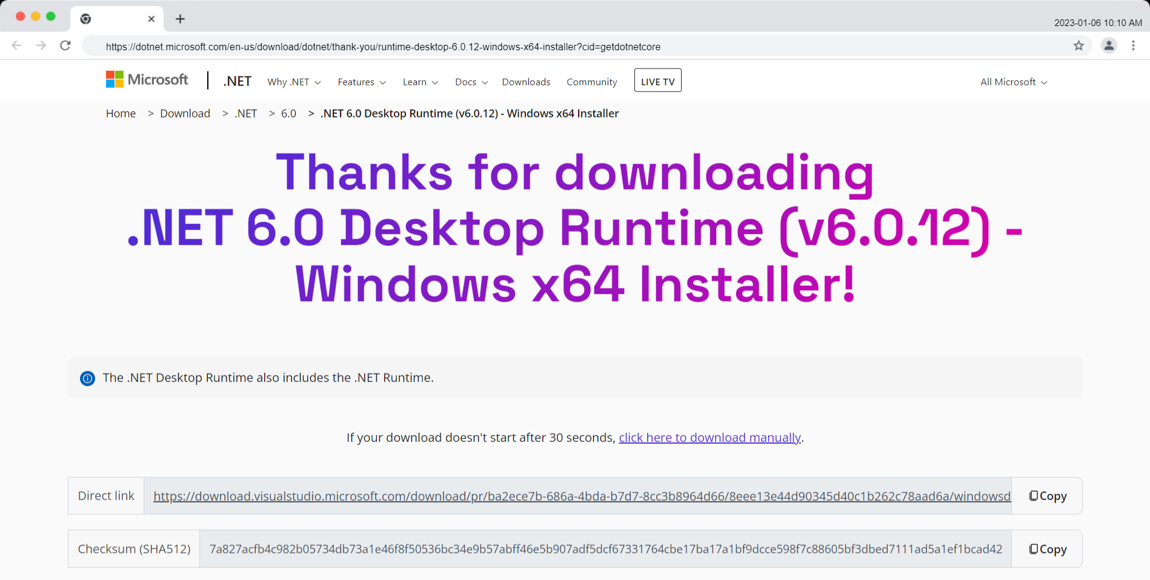Screen dimensions: 1150x580
Task: Open the user profile avatar icon
Action: click(1109, 45)
